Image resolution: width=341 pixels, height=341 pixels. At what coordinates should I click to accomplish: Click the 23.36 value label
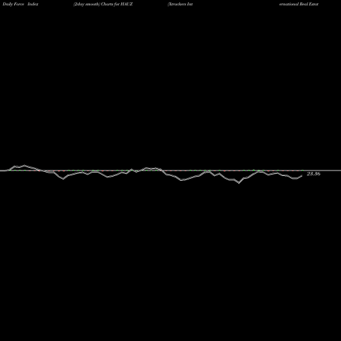point(314,174)
